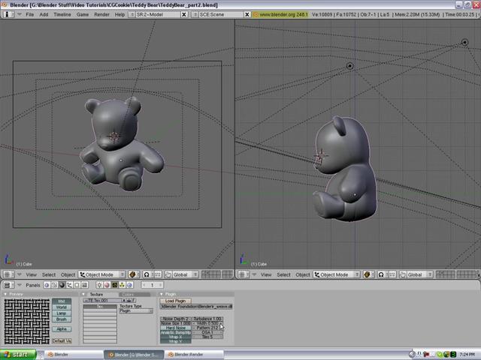Select the World buttons globe icon

(129, 285)
